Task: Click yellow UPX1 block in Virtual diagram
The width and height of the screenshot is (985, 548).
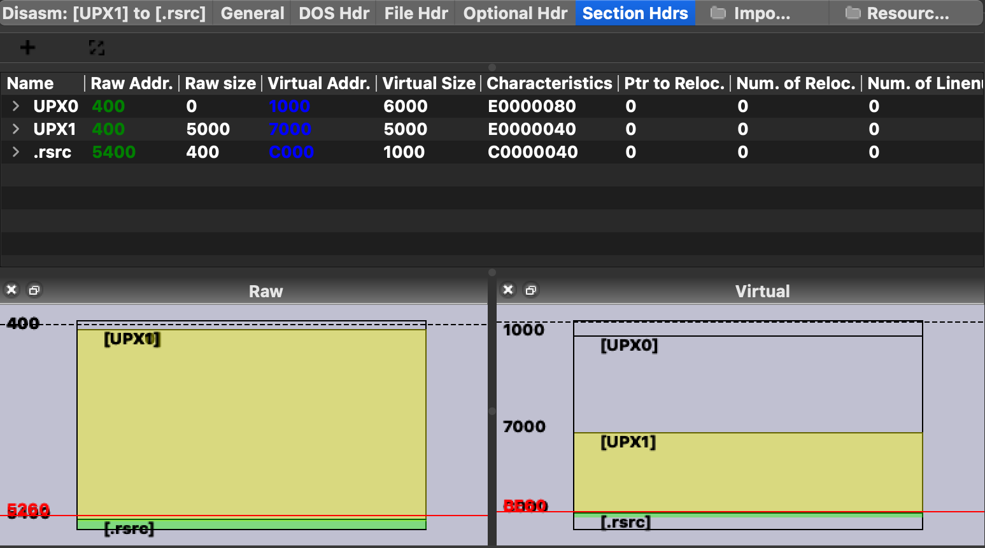Action: coord(748,472)
